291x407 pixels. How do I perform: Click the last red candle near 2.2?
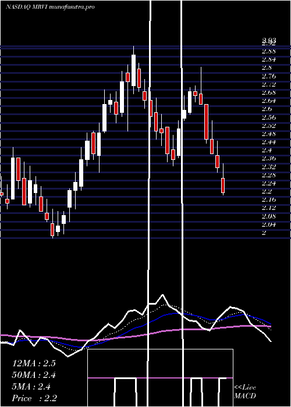click(223, 185)
